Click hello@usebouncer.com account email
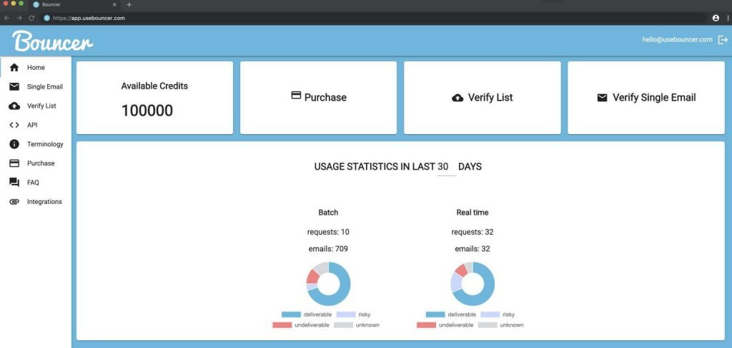This screenshot has width=732, height=348. click(x=677, y=40)
